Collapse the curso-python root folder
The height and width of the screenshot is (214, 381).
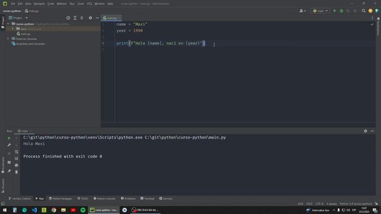8,24
